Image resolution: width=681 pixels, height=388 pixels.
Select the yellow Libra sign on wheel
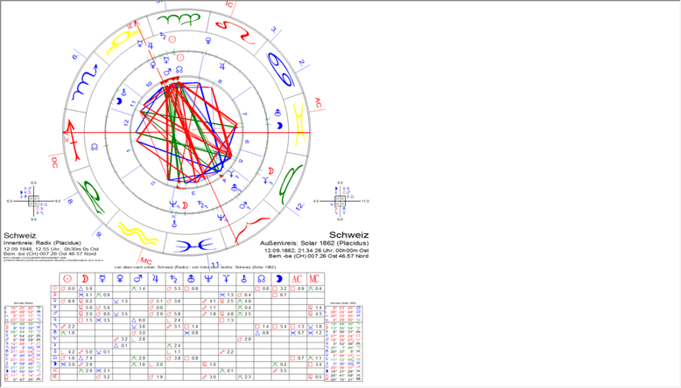tap(123, 43)
